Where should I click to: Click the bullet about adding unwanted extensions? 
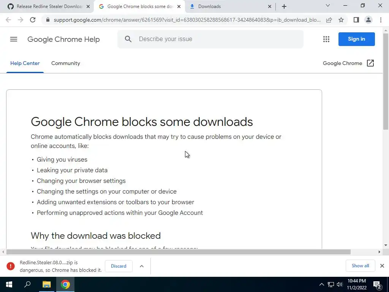click(115, 202)
